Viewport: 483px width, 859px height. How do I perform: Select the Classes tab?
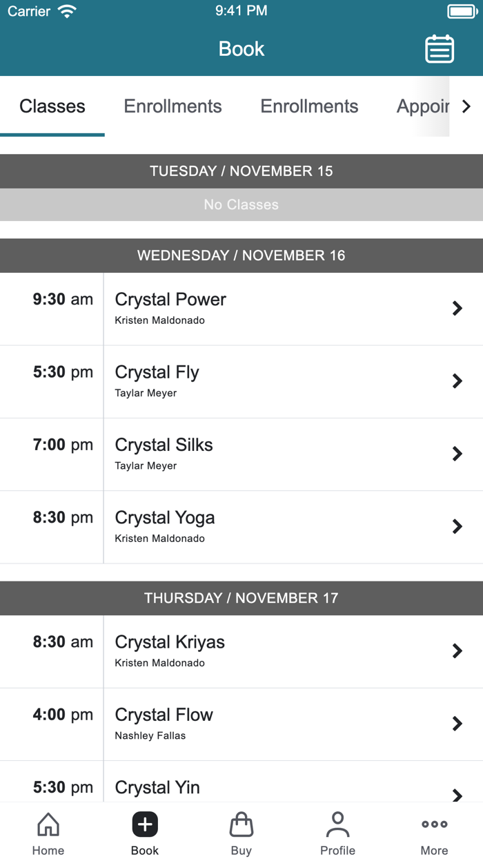[52, 106]
